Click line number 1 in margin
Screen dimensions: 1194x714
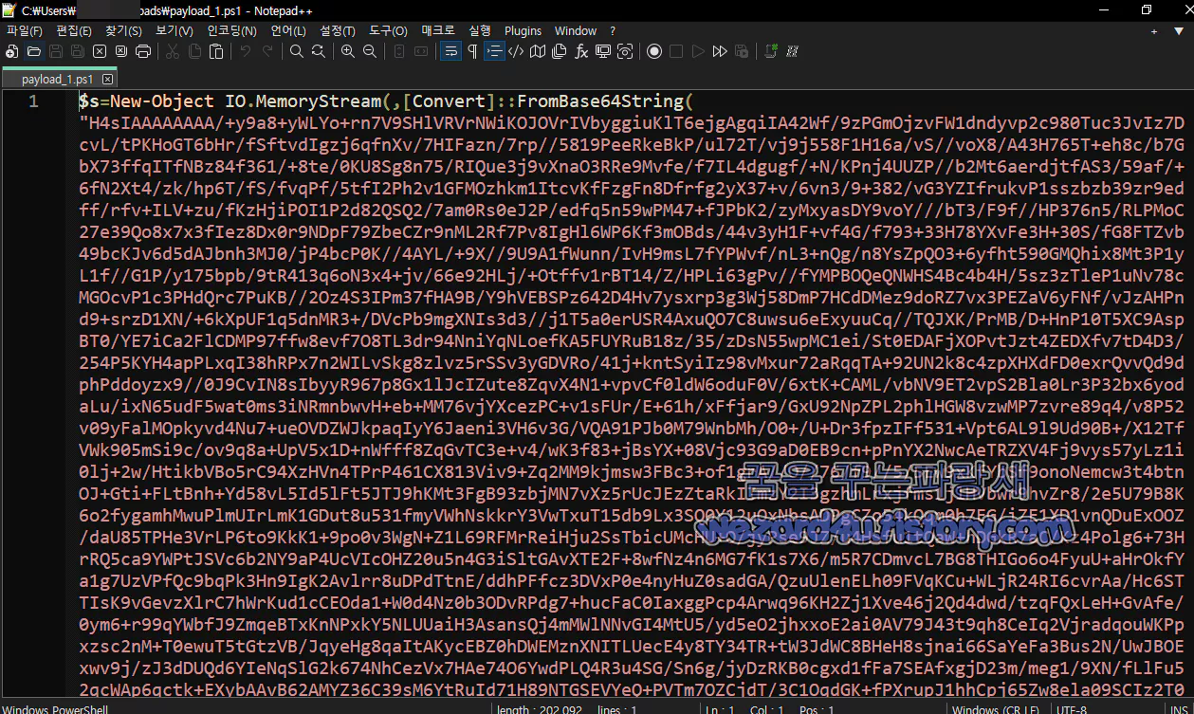(33, 101)
